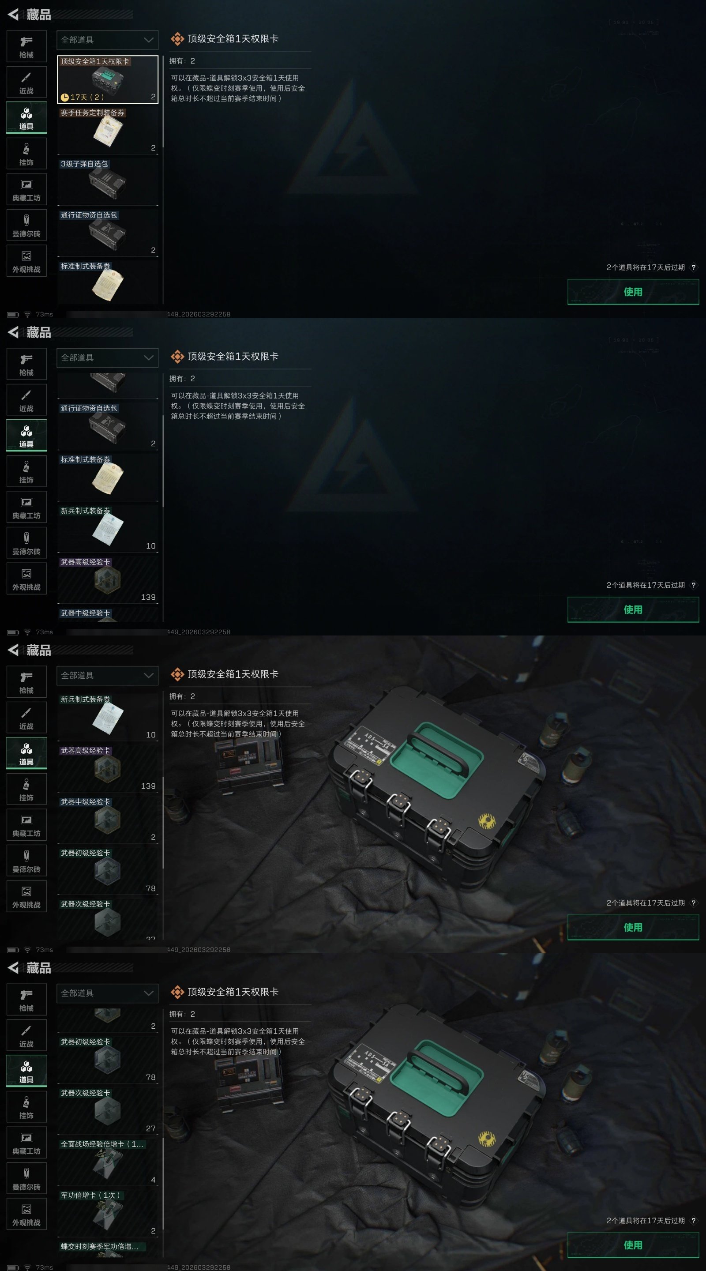
Task: Select the 赛季任务定制装备券 item
Action: 108,131
